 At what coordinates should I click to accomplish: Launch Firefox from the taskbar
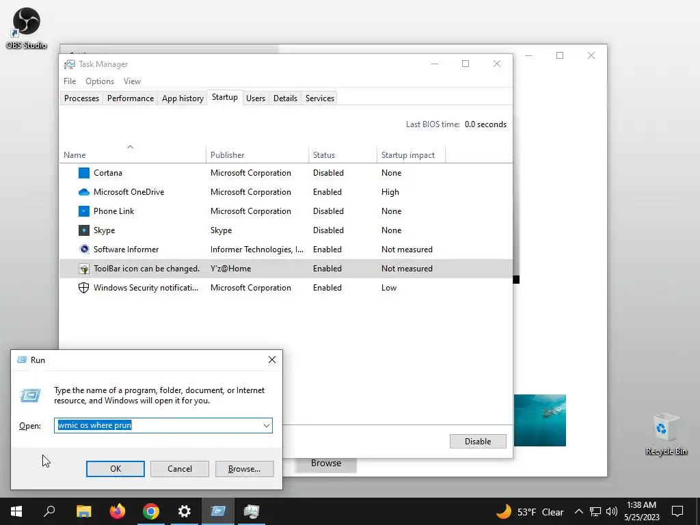pyautogui.click(x=118, y=511)
